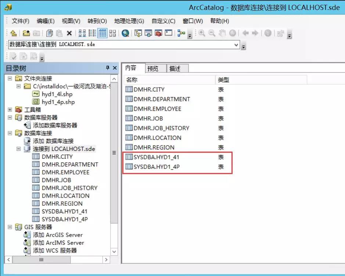The height and width of the screenshot is (276, 345).
Task: Open the ModelBuilder window icon
Action: pos(181,33)
